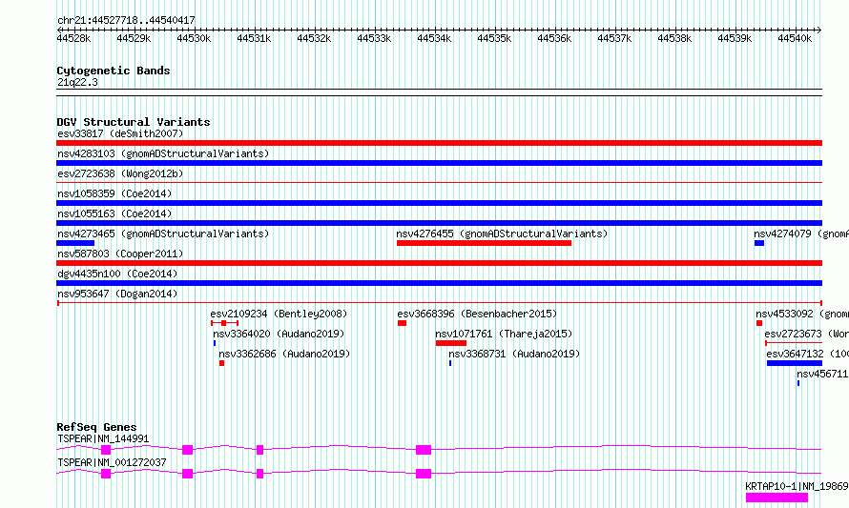Open the nsv1058359 (Coe2014) blue bar
The height and width of the screenshot is (508, 849).
tap(439, 203)
